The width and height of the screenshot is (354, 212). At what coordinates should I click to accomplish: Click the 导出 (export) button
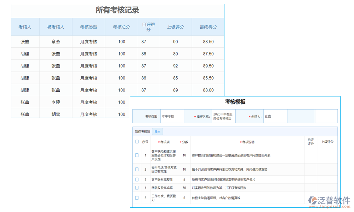point(157,131)
